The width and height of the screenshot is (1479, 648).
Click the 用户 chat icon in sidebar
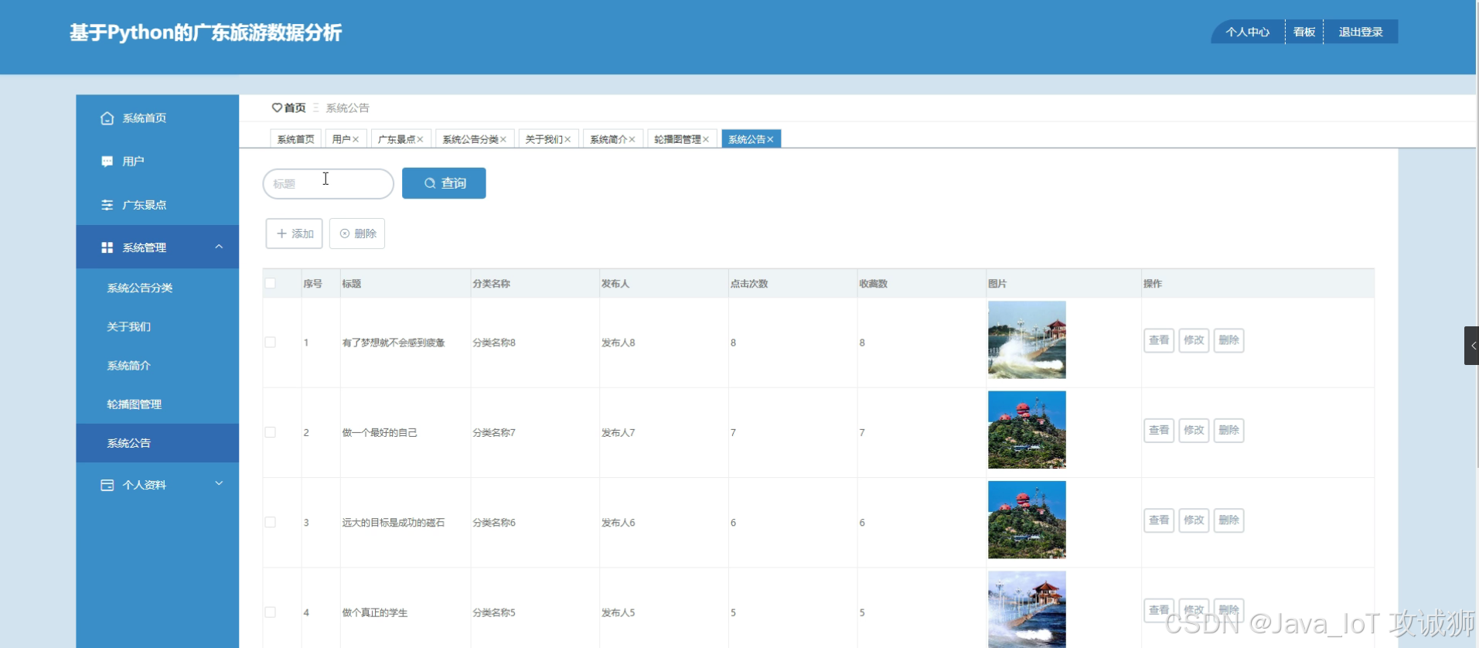(107, 162)
